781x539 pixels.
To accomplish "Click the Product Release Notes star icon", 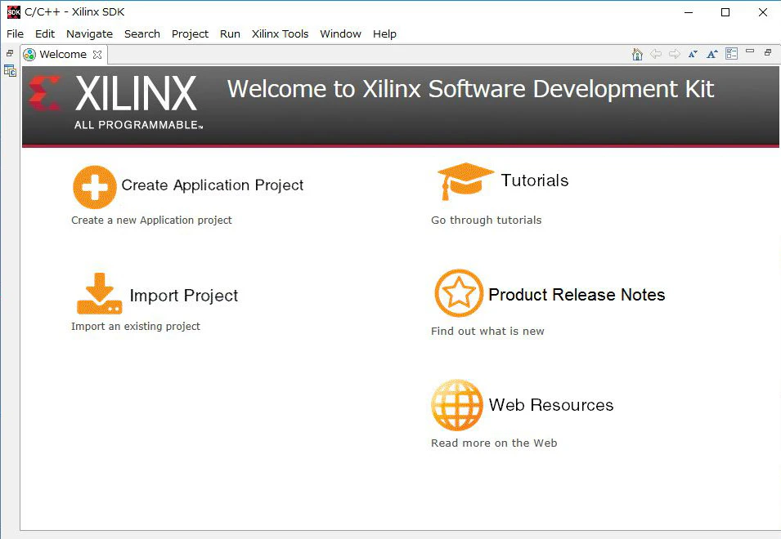I will pyautogui.click(x=459, y=293).
